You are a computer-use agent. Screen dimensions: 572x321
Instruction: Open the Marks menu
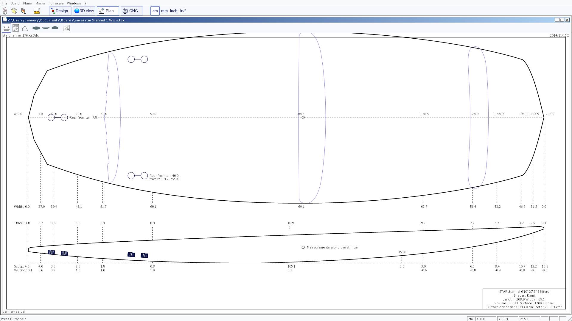tap(40, 3)
